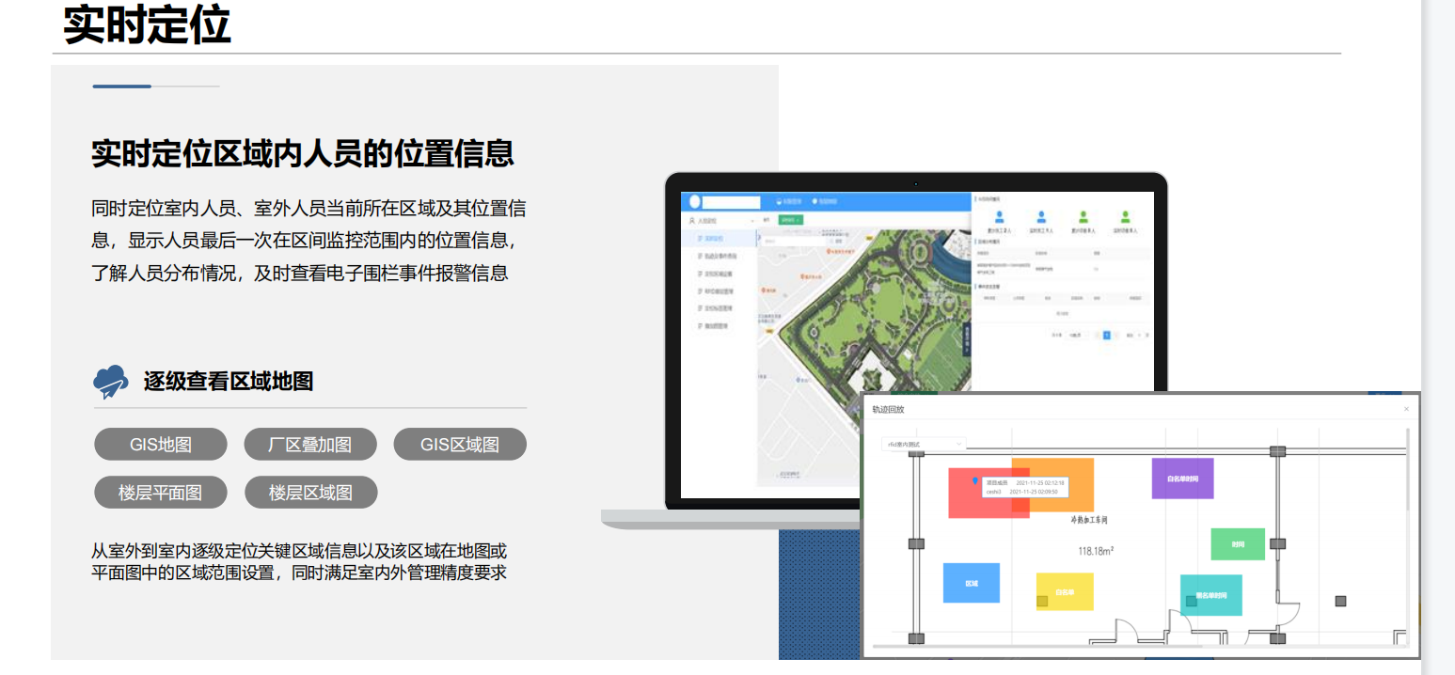The height and width of the screenshot is (675, 1455).
Task: Click the first blue person icon in the stats panel
Action: pos(999,216)
